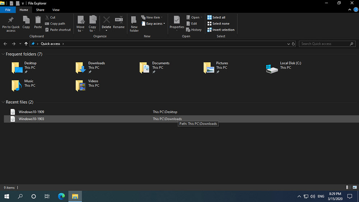
Task: Go forward with the Forward arrow
Action: (14, 44)
